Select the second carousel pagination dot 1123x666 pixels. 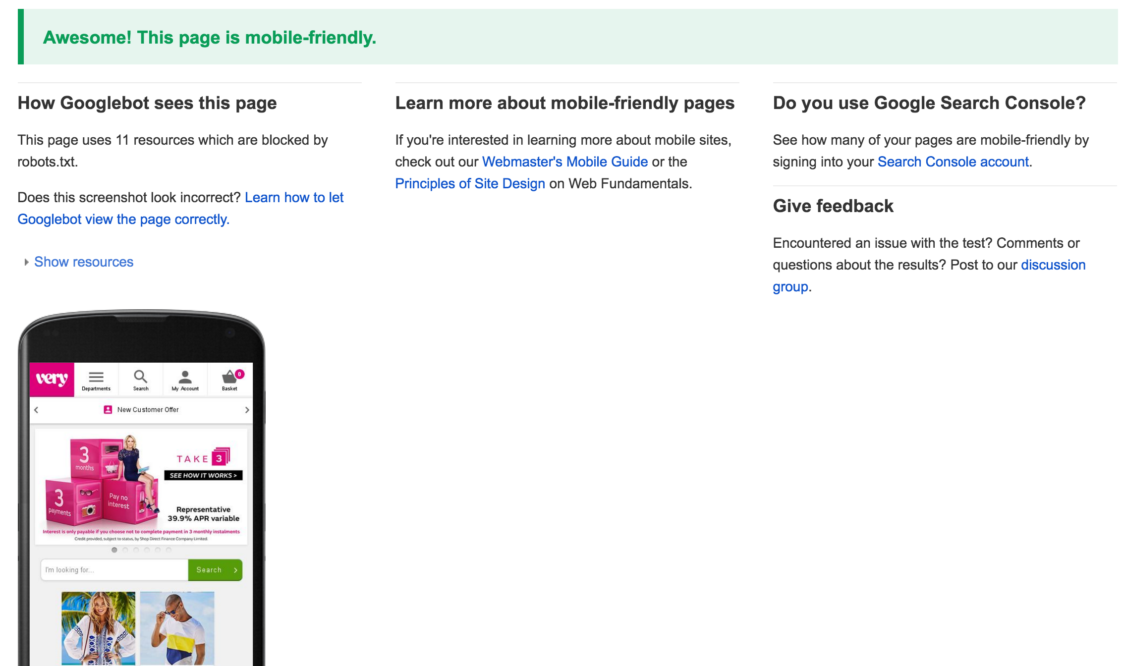(125, 550)
